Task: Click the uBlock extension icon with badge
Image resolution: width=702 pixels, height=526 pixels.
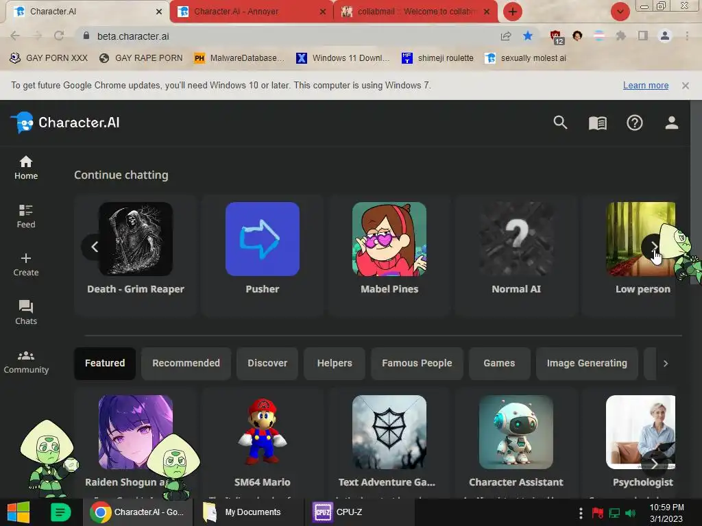Action: pos(557,37)
